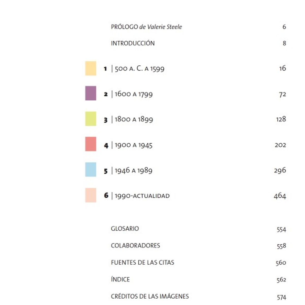Click the red chapter 4 color swatch
Image resolution: width=305 pixels, height=305 pixels.
[91, 144]
